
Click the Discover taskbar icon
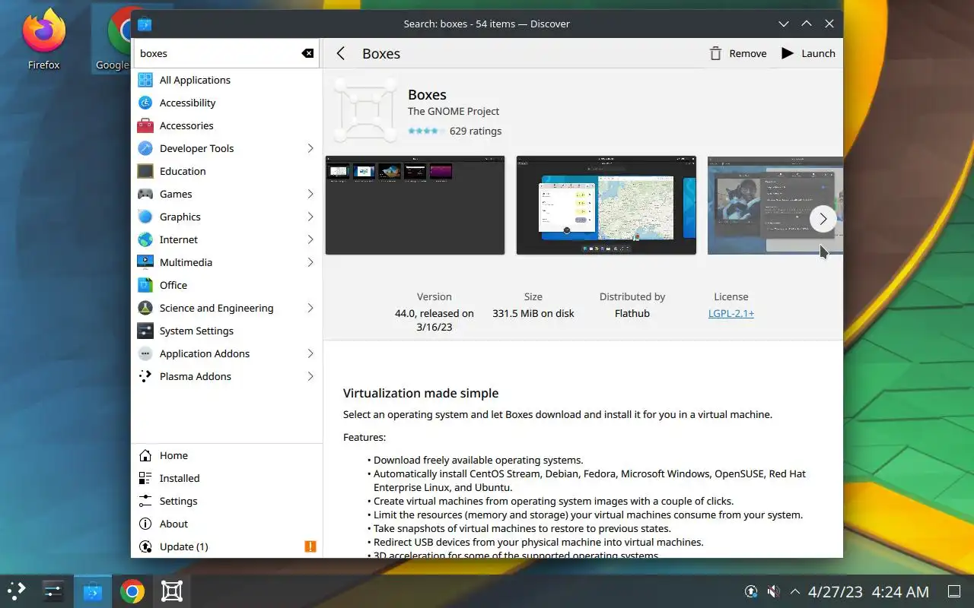(x=93, y=591)
